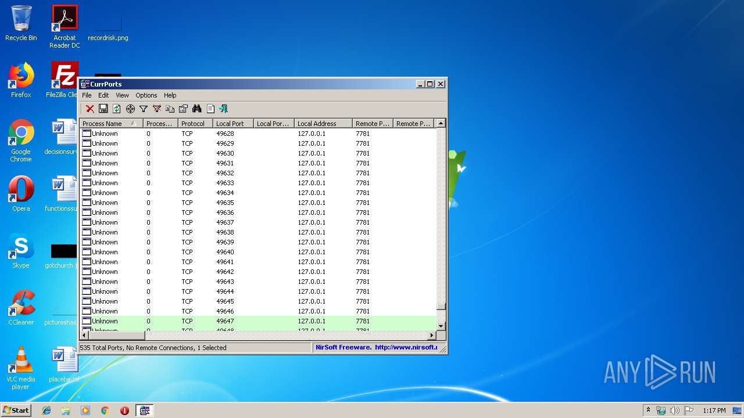Screen dimensions: 744x418
Task: Click the vertical scrollbar up arrow
Action: point(441,123)
